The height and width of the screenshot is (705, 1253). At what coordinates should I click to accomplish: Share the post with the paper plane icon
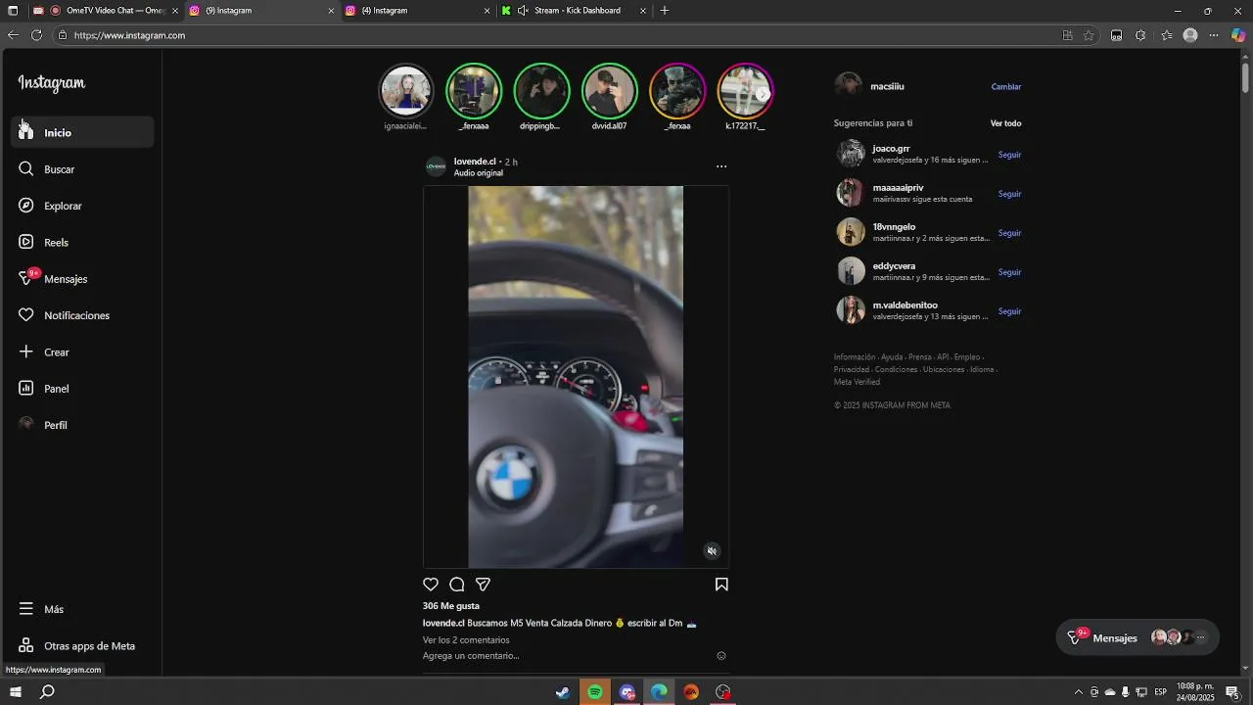(483, 585)
